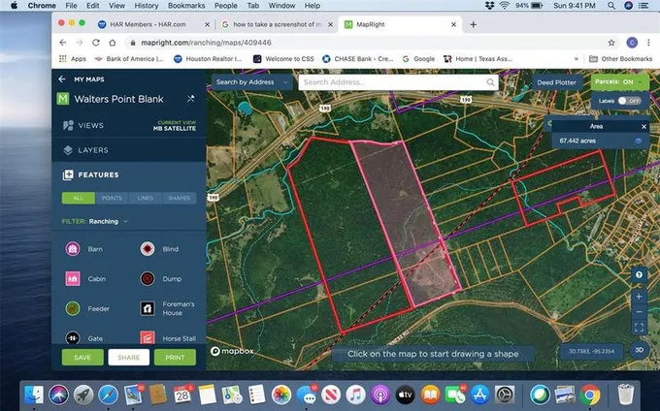Screen dimensions: 660x411
Task: Pick the Blind feature icon
Action: pos(148,249)
